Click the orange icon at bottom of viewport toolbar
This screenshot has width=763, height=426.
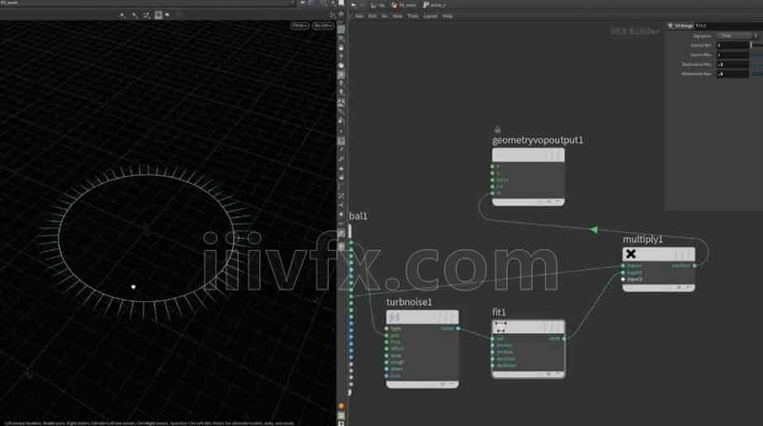[x=341, y=406]
